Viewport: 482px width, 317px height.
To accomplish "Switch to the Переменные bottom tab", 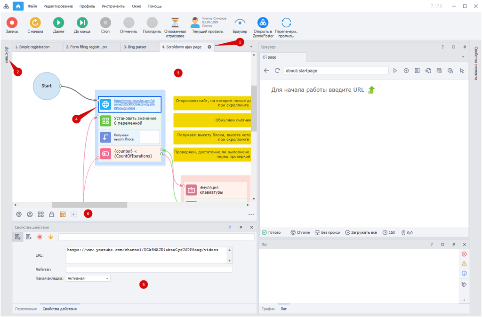I will (26, 309).
